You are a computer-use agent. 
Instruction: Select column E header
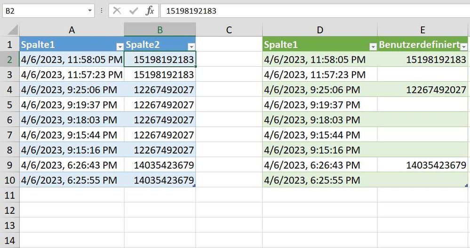pos(422,30)
